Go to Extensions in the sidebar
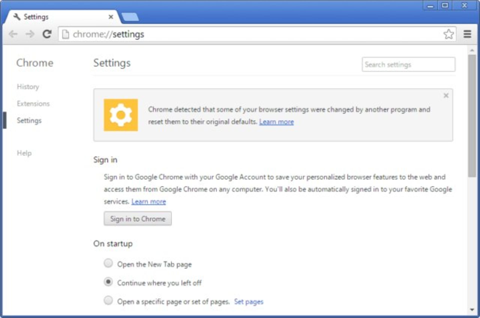 (x=33, y=104)
